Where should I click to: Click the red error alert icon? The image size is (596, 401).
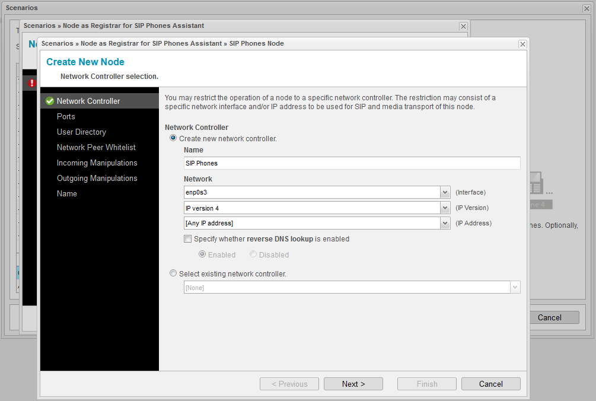[x=32, y=84]
